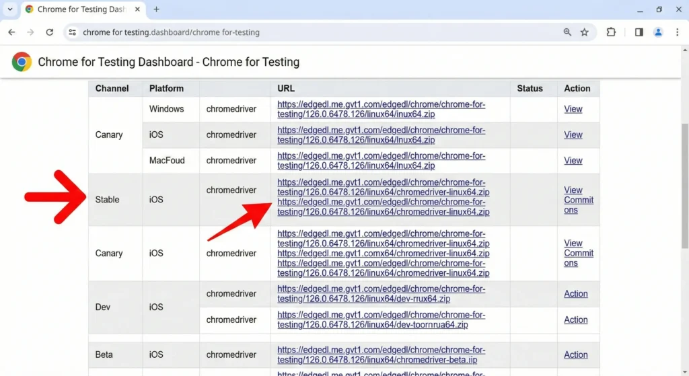Image resolution: width=689 pixels, height=376 pixels.
Task: Restore down the browser window
Action: pyautogui.click(x=659, y=9)
